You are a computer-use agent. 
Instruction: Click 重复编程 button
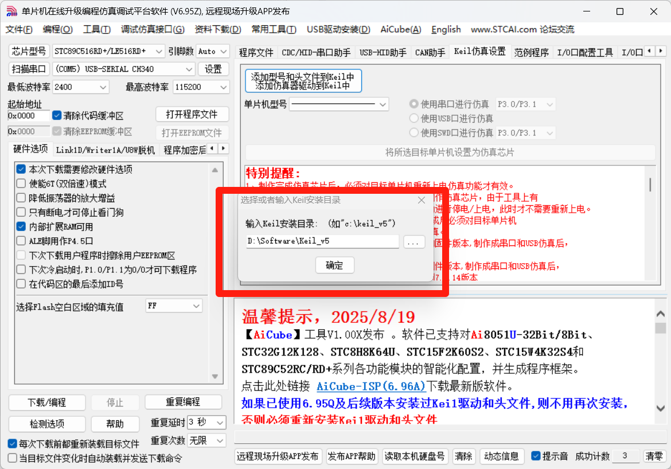tap(183, 402)
